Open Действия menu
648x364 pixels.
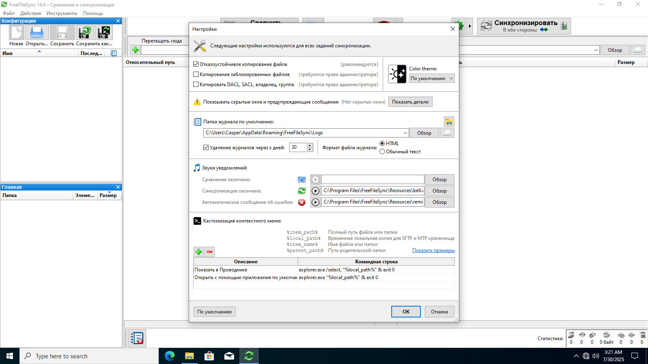pos(31,13)
